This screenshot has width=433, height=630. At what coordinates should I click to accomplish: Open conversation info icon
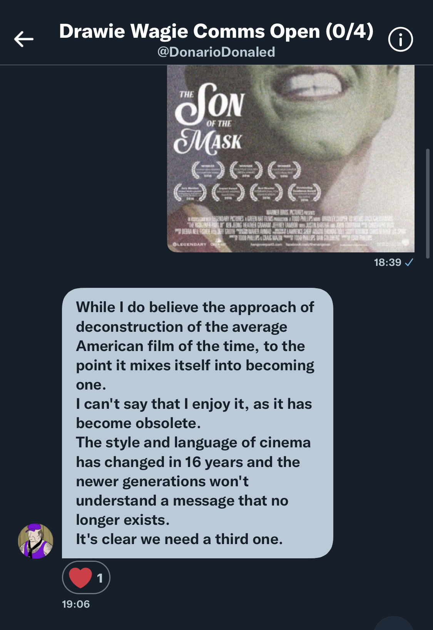[x=401, y=39]
